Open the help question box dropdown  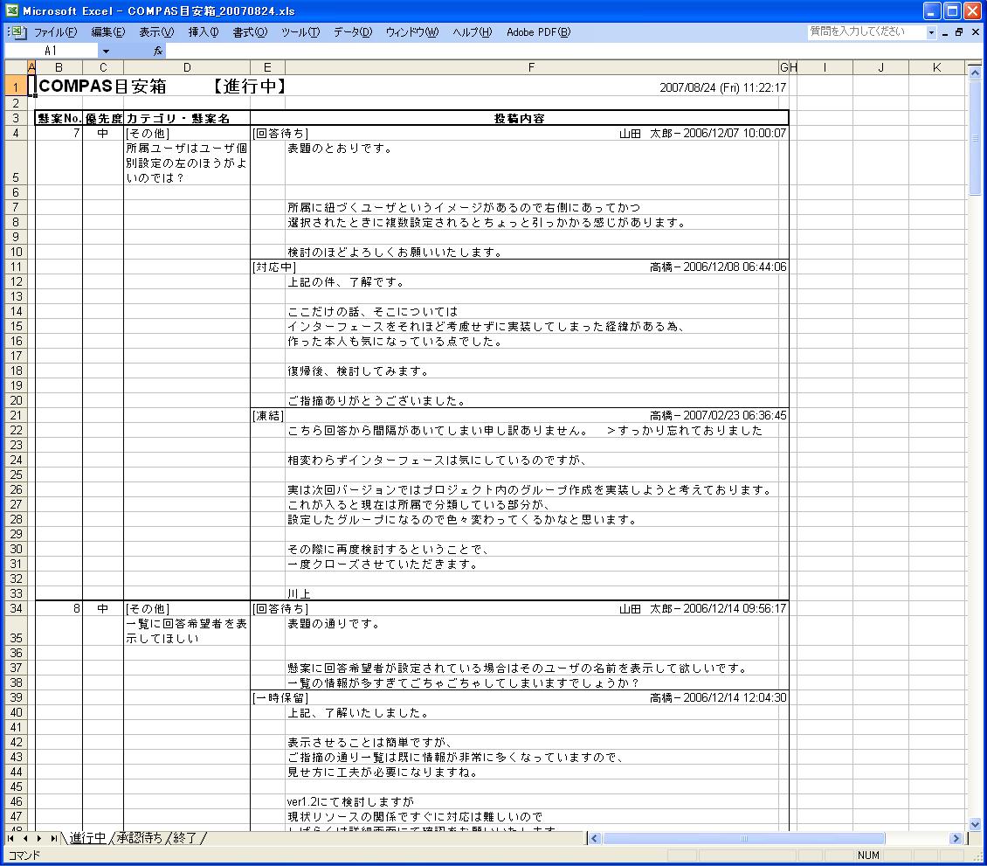(931, 32)
